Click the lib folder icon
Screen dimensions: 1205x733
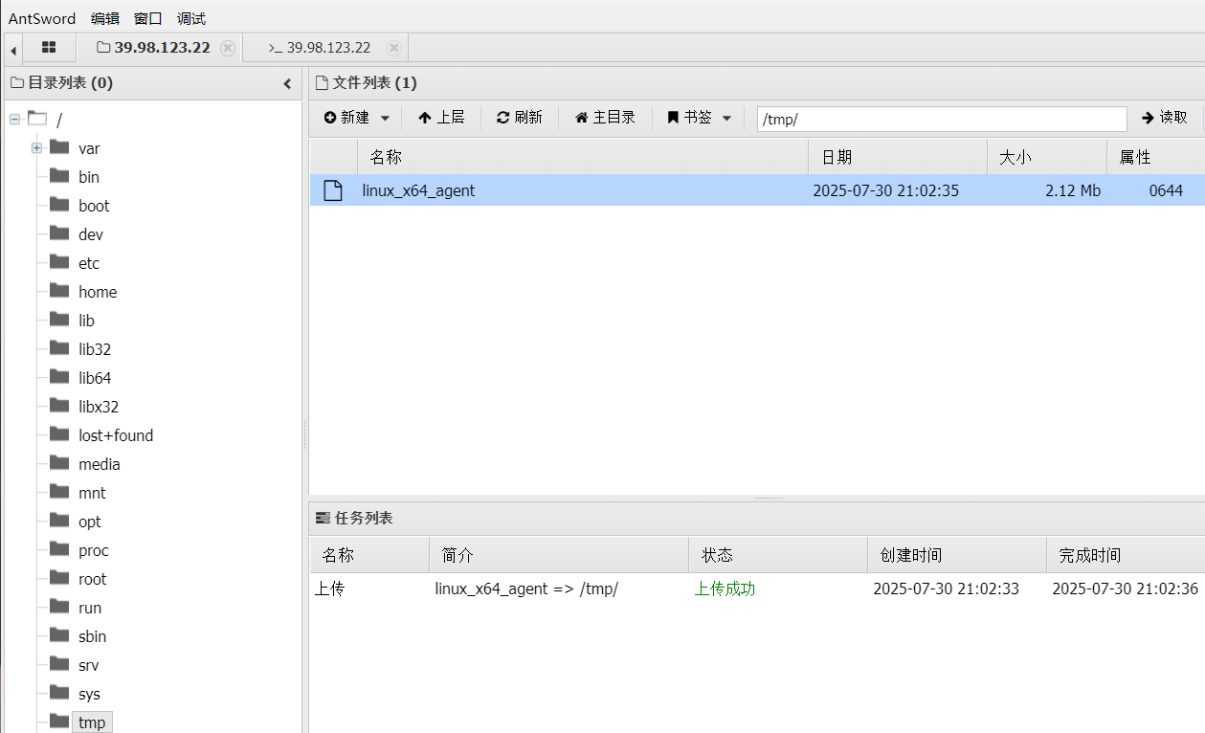(x=59, y=320)
